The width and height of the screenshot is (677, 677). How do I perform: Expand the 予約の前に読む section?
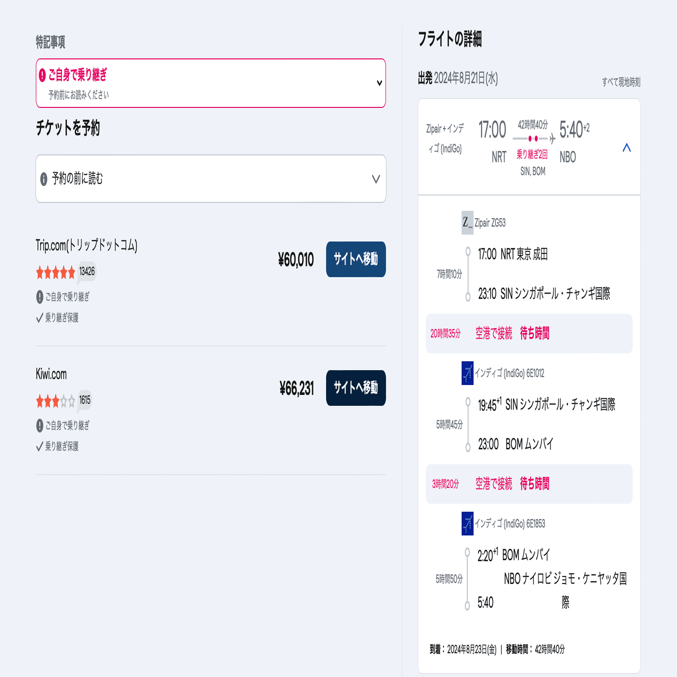click(376, 179)
